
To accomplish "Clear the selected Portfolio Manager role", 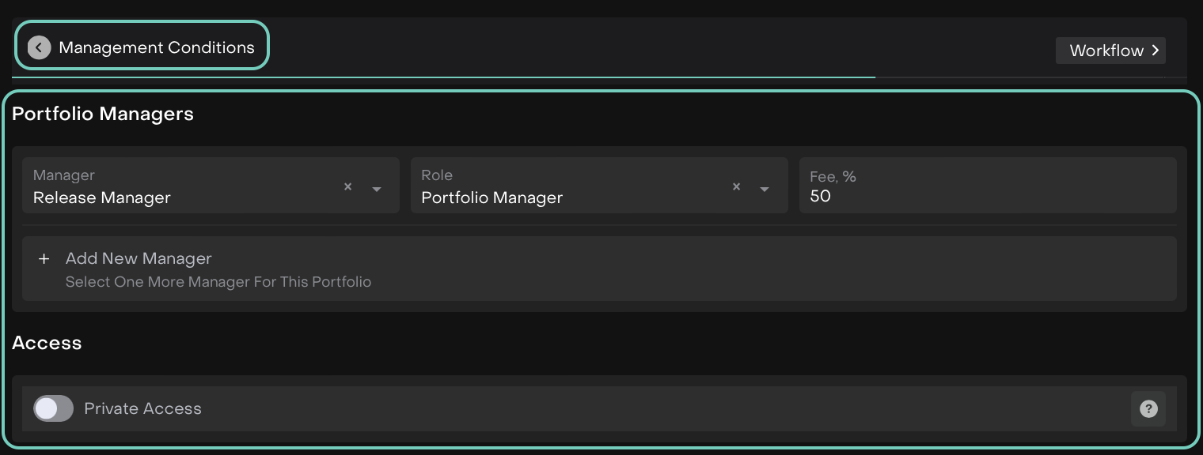I will click(x=736, y=187).
